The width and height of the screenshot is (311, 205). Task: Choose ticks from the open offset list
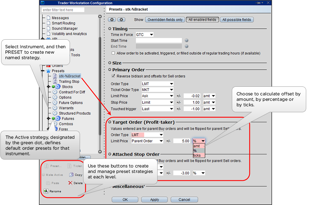coord(199,155)
